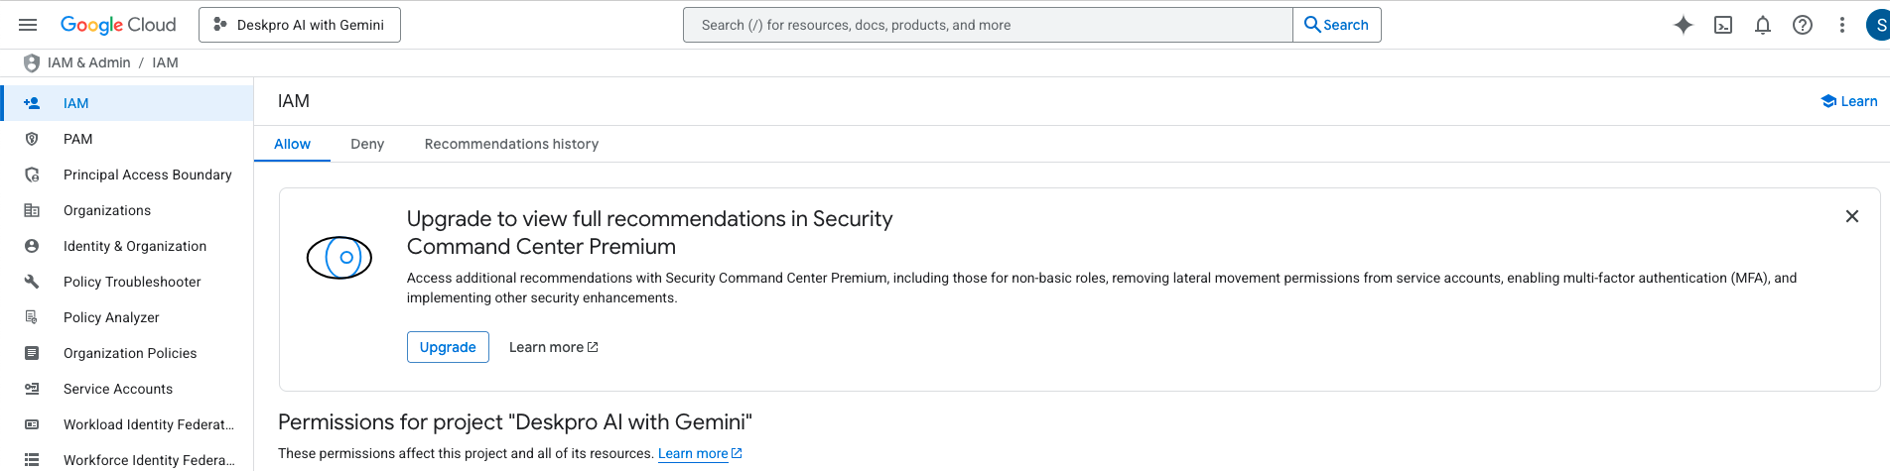Open Gemini AI assistant sparkle icon

click(1683, 25)
